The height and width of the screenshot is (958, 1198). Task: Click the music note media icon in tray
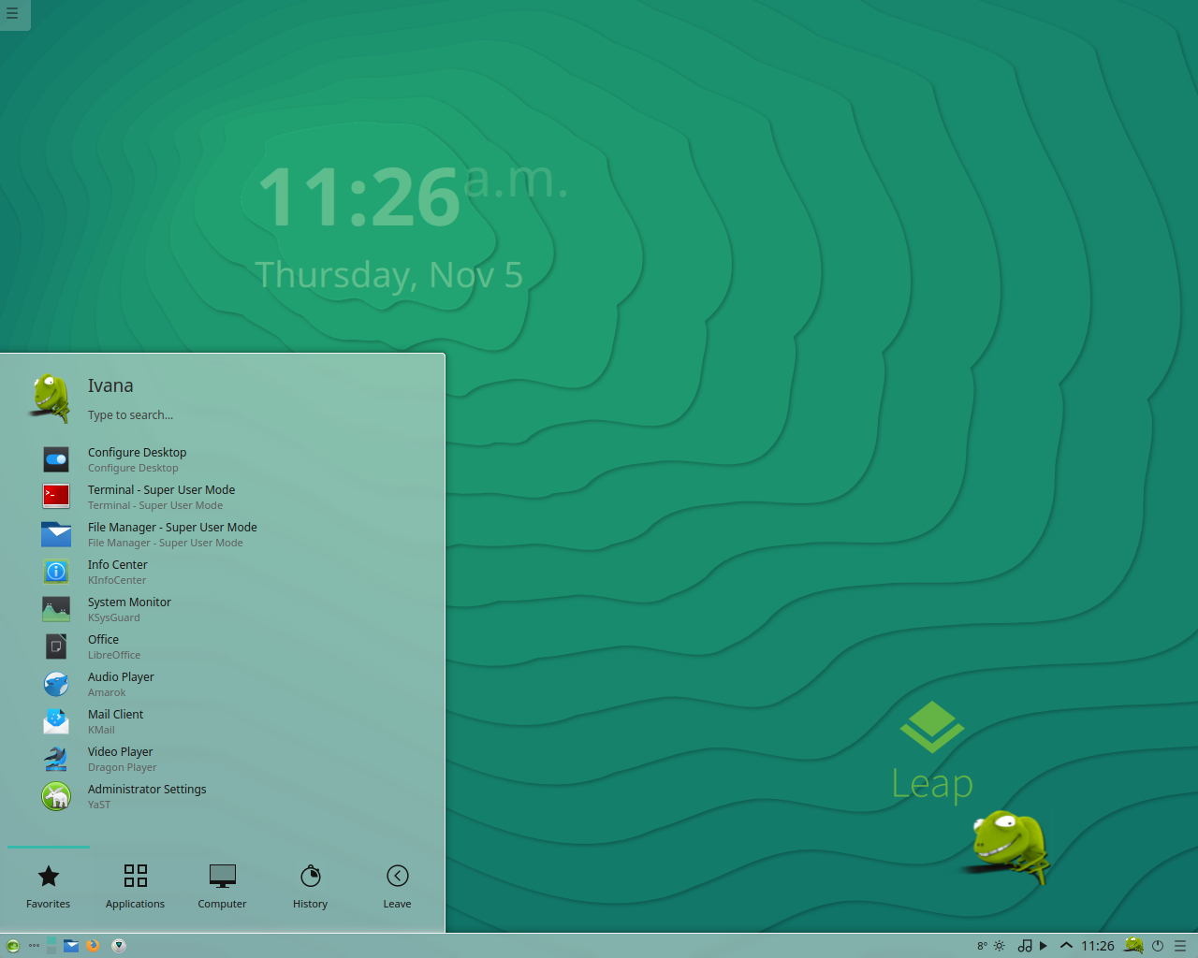[1025, 946]
